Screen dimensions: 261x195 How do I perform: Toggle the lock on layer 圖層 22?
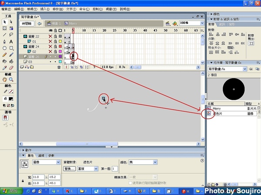point(55,36)
